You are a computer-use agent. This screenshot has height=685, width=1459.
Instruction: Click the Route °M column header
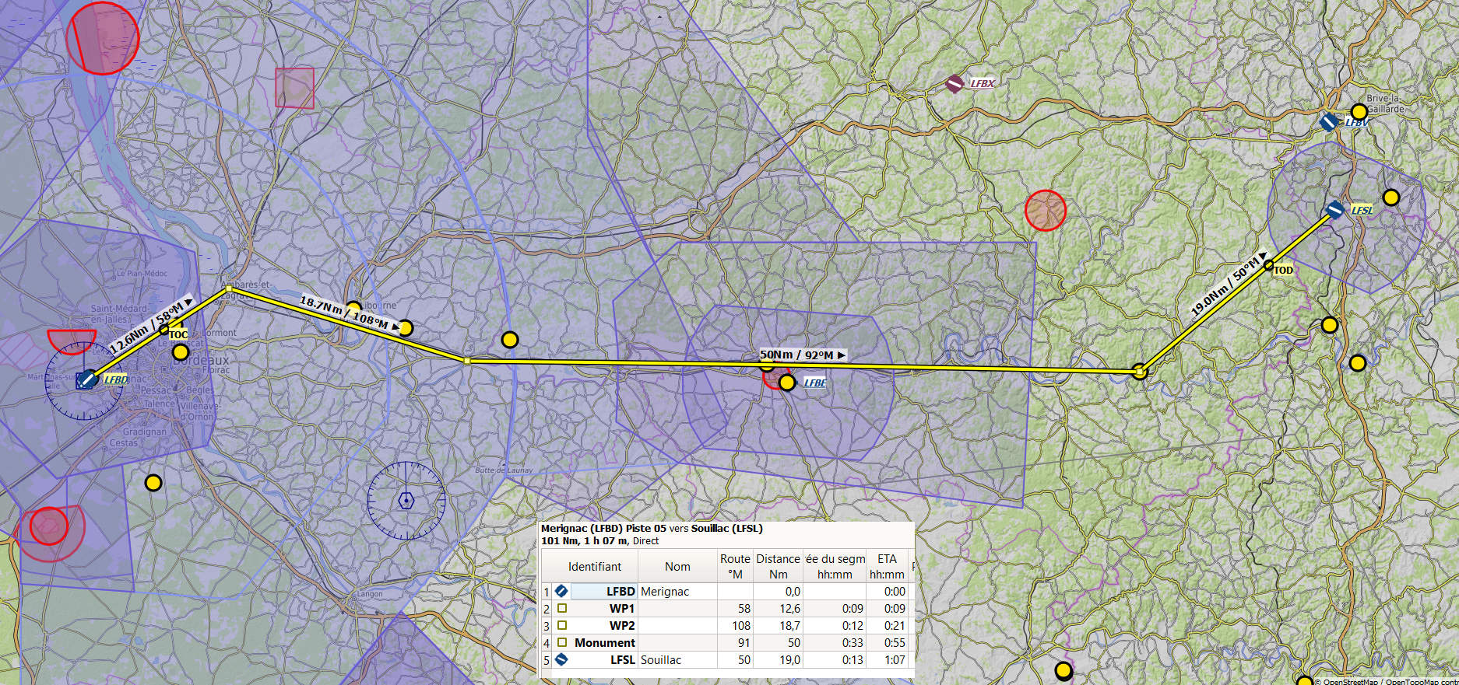click(x=735, y=567)
